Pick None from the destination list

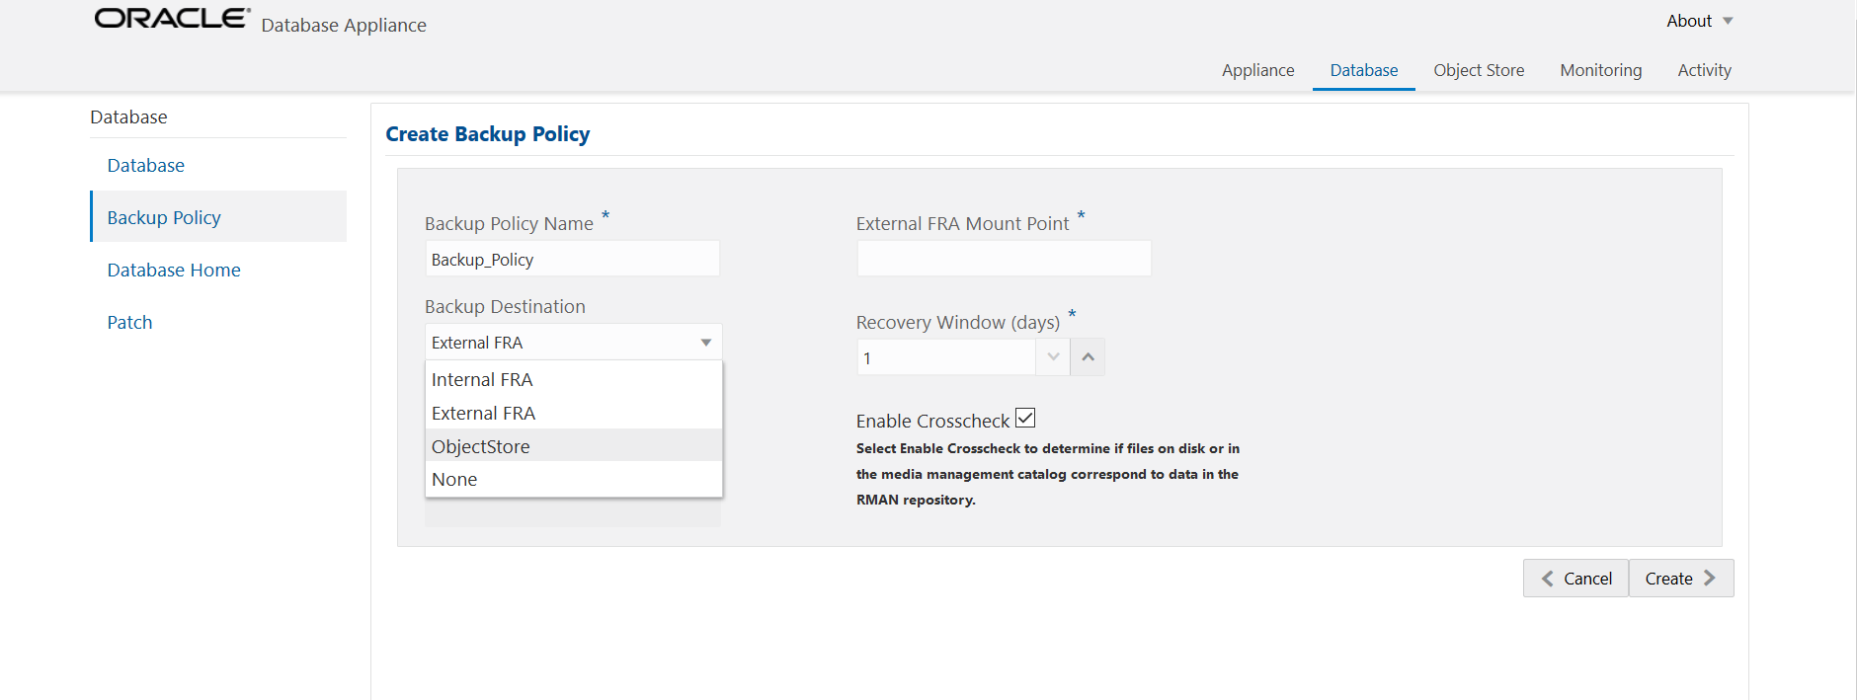pyautogui.click(x=574, y=479)
